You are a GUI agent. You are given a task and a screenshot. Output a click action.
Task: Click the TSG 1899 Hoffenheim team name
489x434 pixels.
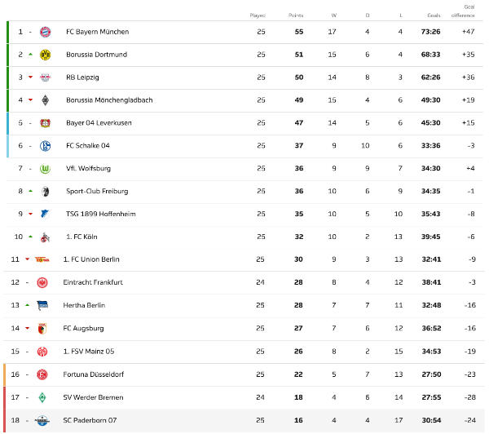(101, 215)
